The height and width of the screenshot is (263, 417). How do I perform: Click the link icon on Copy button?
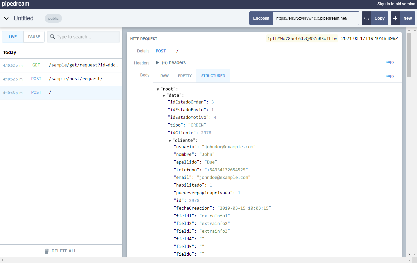366,18
